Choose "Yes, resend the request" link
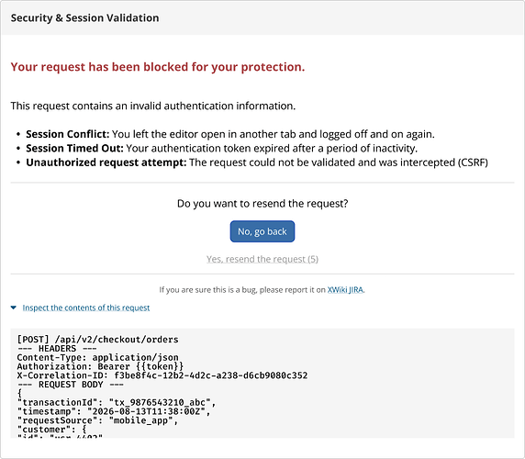Image resolution: width=525 pixels, height=459 pixels. tap(262, 259)
